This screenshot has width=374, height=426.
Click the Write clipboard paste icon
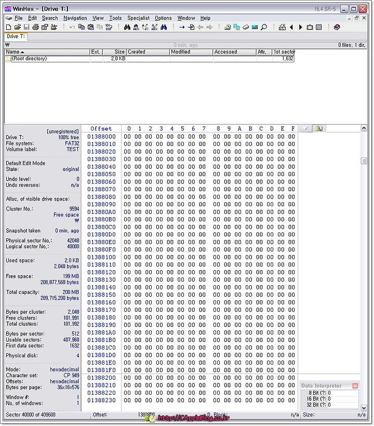91,27
